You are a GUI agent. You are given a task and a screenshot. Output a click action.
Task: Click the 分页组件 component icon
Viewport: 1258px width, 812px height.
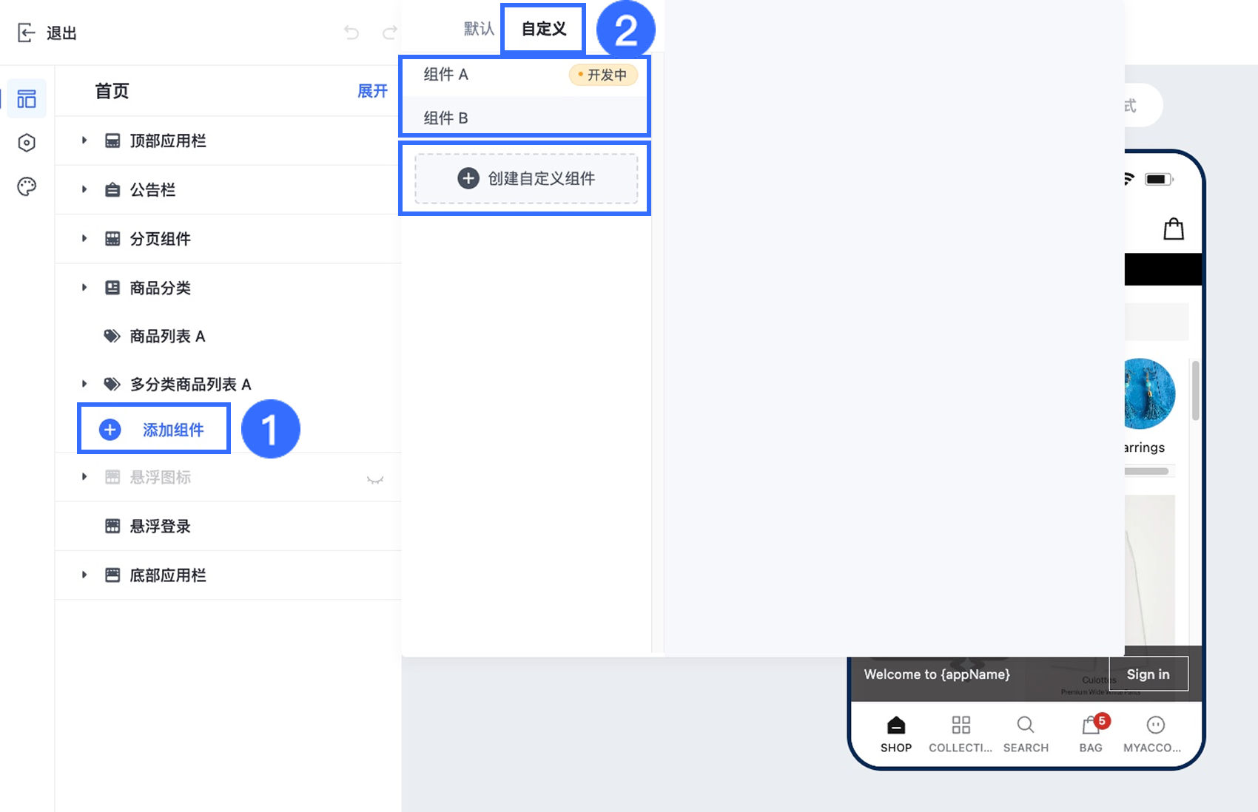point(112,239)
